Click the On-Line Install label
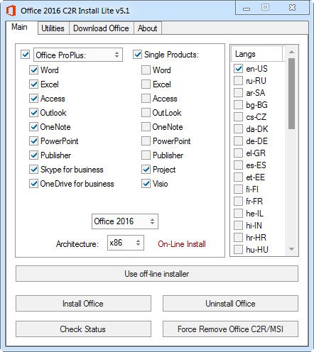This screenshot has width=314, height=352. coord(182,244)
